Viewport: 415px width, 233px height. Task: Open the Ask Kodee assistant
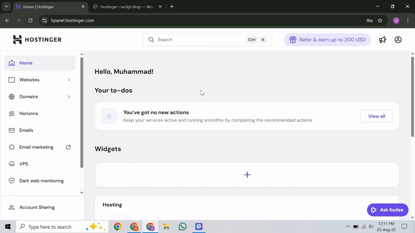click(387, 210)
